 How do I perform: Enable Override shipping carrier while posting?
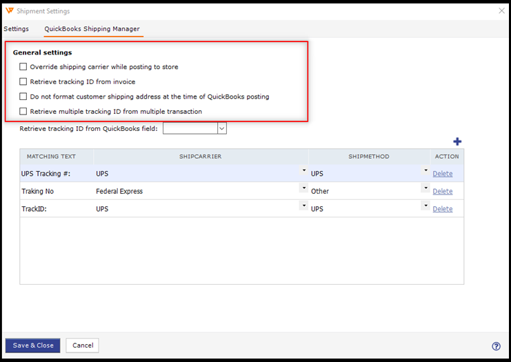(x=23, y=67)
